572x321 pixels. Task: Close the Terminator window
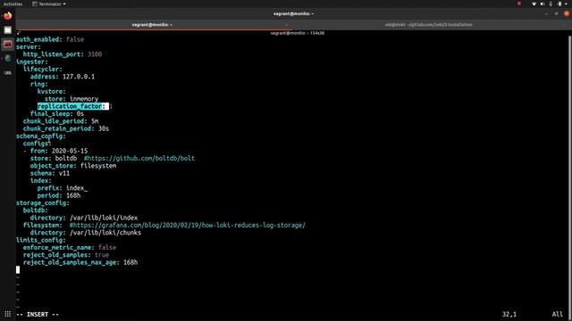coord(566,14)
